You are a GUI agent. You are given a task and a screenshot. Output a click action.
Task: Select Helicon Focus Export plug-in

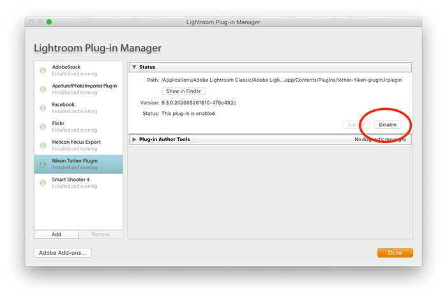click(79, 145)
